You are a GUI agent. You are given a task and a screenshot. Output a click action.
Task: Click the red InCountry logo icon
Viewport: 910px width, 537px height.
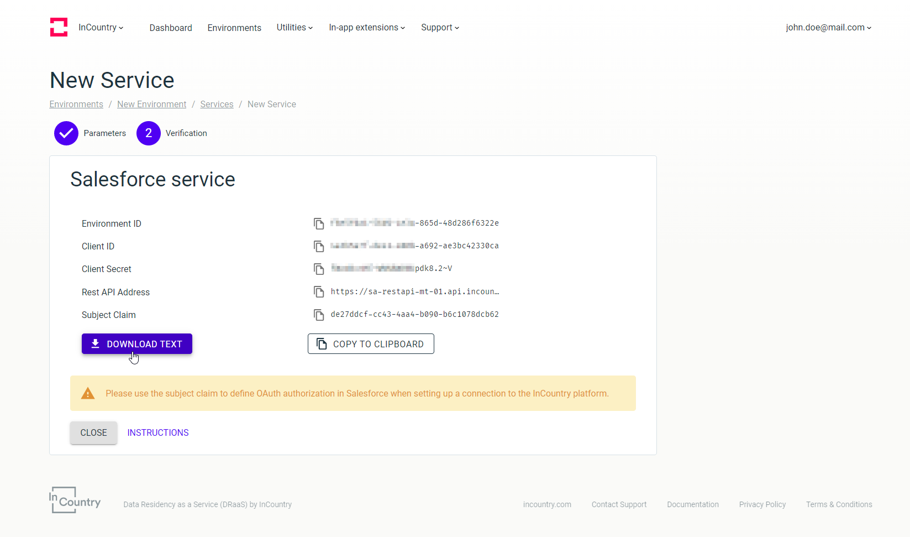coord(59,27)
